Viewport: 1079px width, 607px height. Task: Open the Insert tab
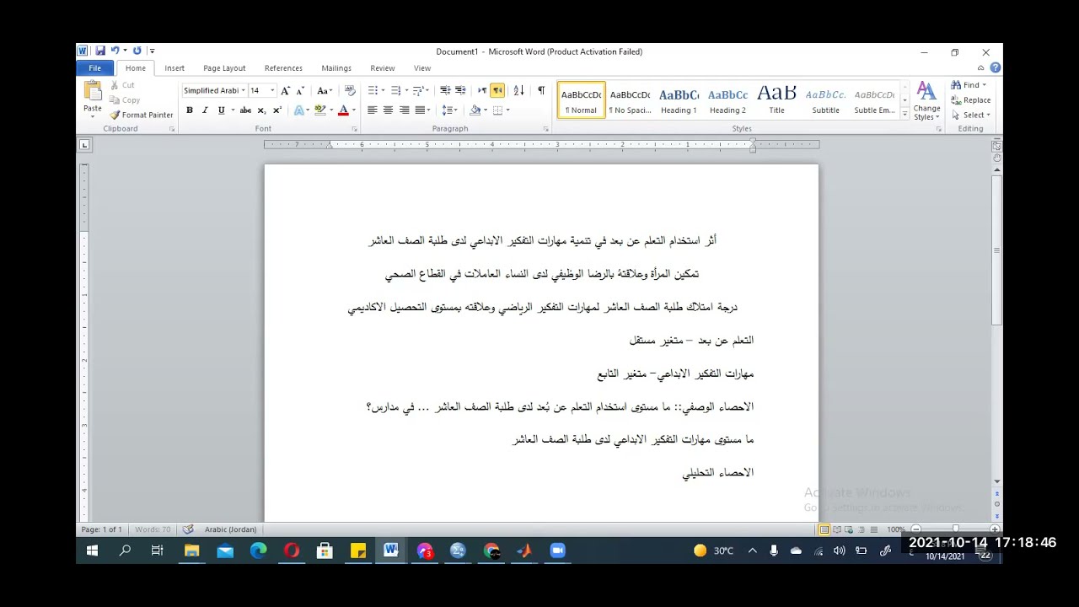pyautogui.click(x=174, y=68)
